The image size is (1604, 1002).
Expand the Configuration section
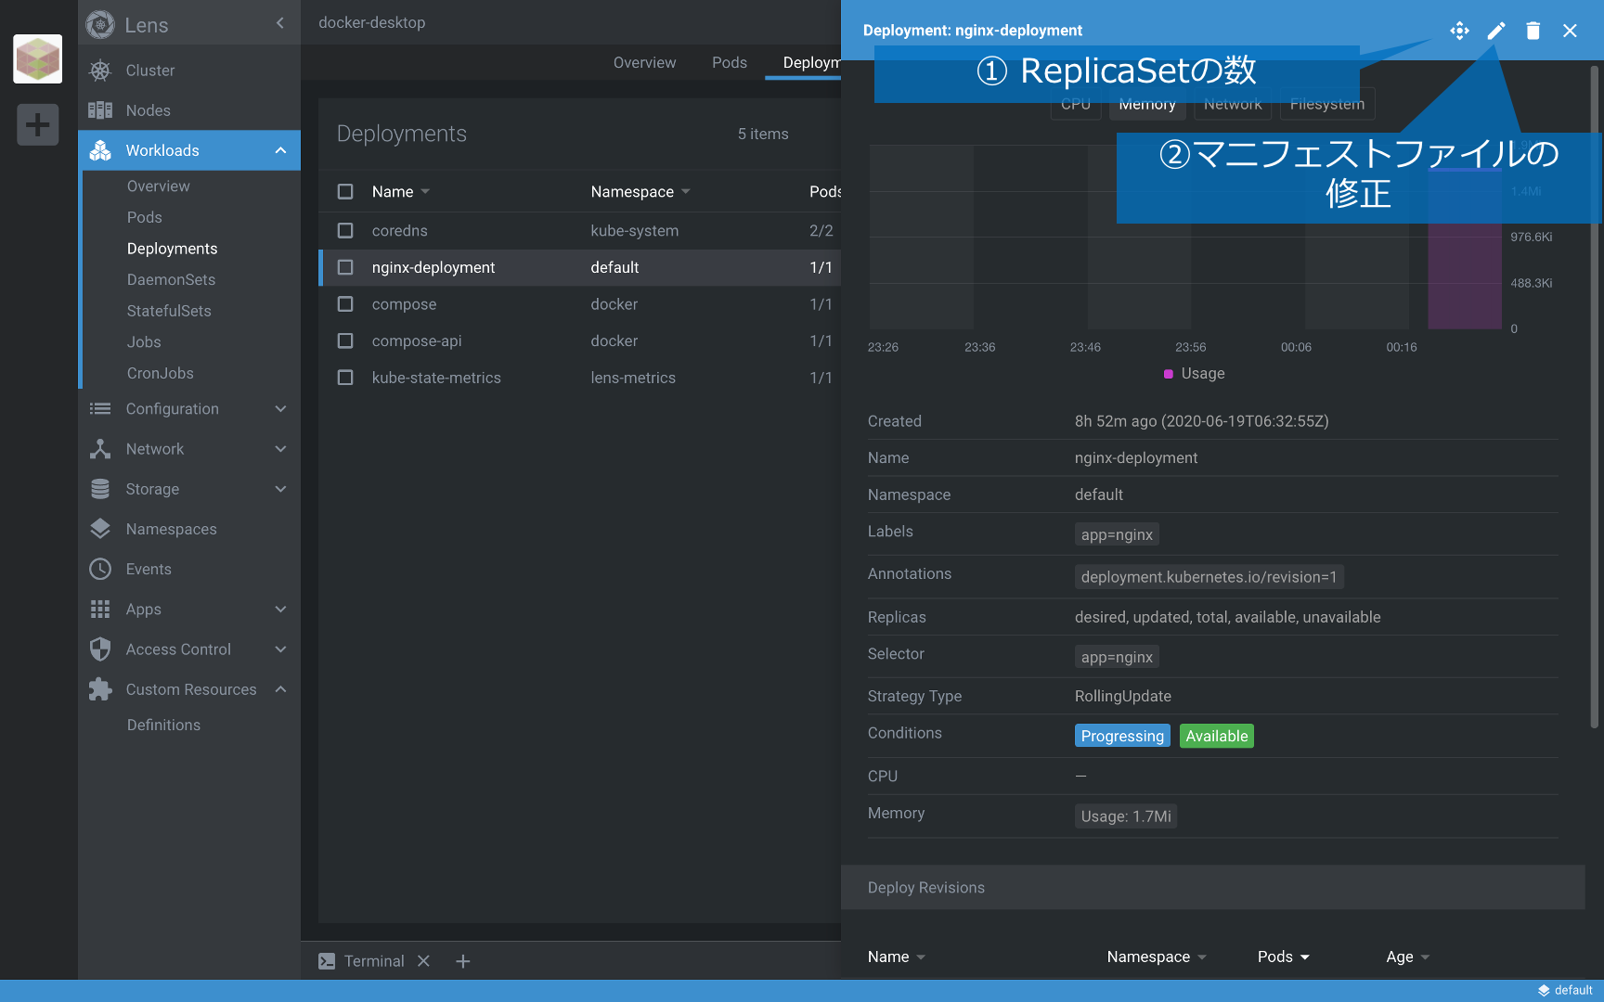pyautogui.click(x=280, y=409)
